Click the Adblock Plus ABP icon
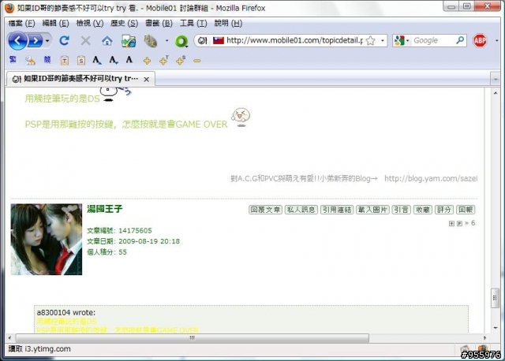The height and width of the screenshot is (361, 505). [480, 40]
